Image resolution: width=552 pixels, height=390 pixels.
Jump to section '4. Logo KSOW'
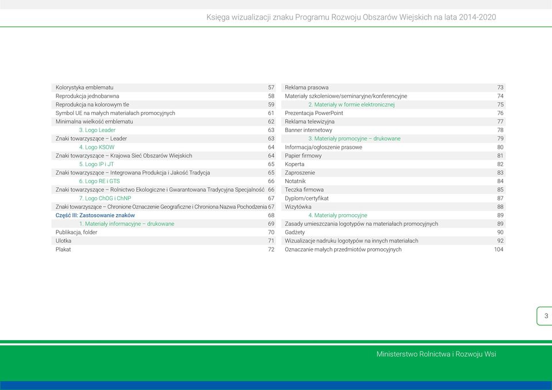click(97, 148)
